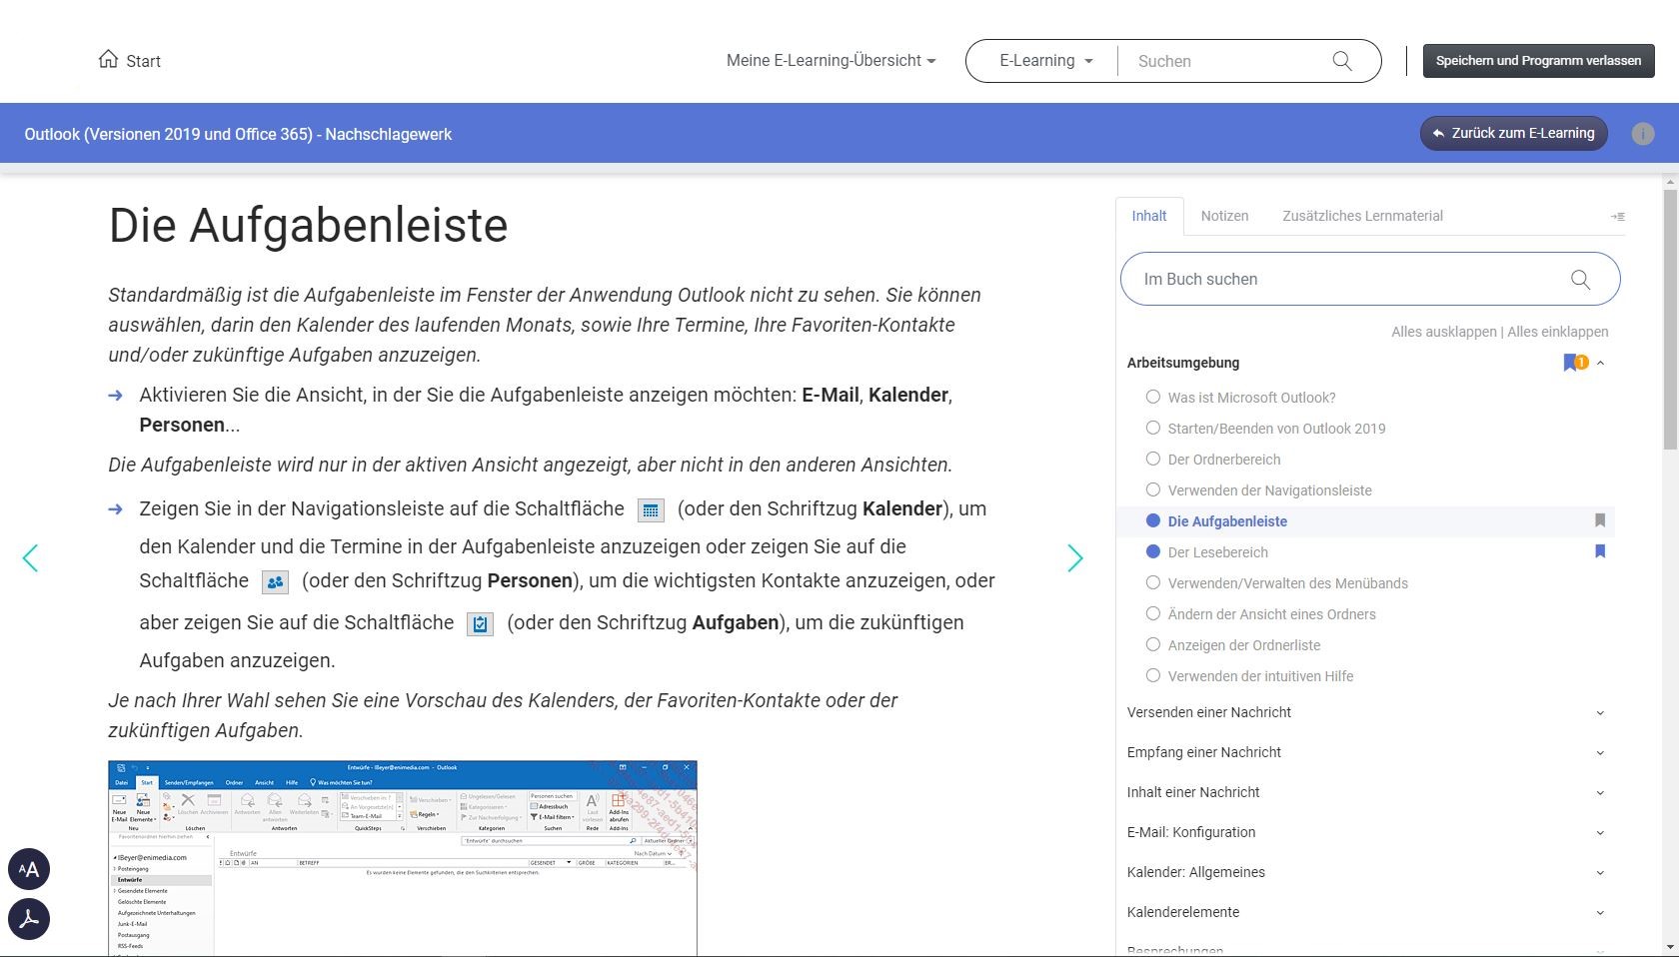Open the PDF export button

tap(29, 919)
